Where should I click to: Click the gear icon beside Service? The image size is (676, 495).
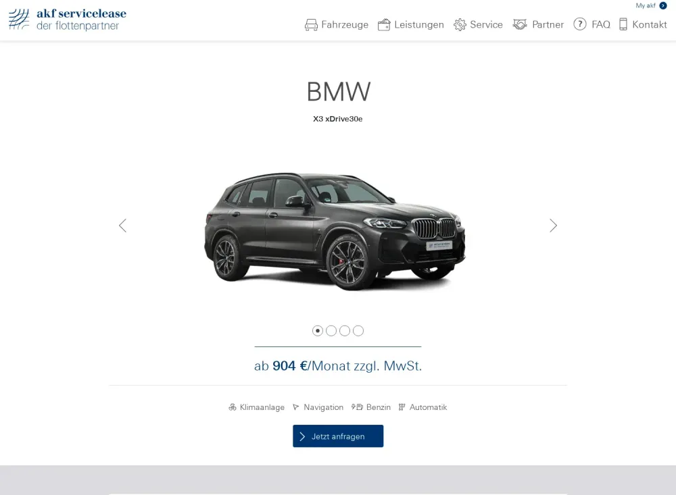click(460, 24)
